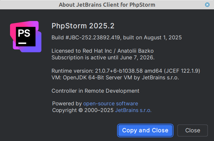Click the 'Controller in Remote Development' text
The height and width of the screenshot is (141, 214).
[95, 91]
